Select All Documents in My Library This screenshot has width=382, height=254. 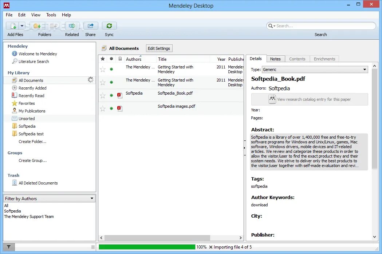pos(31,80)
